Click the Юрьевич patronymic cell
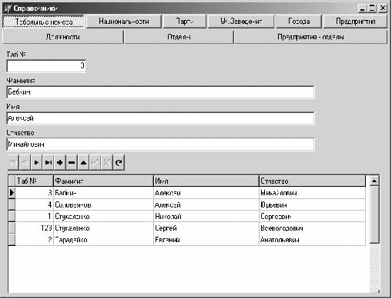 313,204
